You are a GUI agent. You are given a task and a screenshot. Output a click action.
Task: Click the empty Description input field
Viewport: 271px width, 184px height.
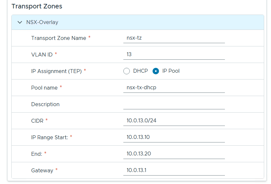[174, 104]
